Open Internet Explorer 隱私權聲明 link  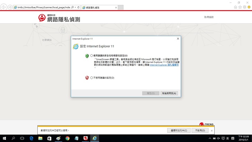point(164,65)
